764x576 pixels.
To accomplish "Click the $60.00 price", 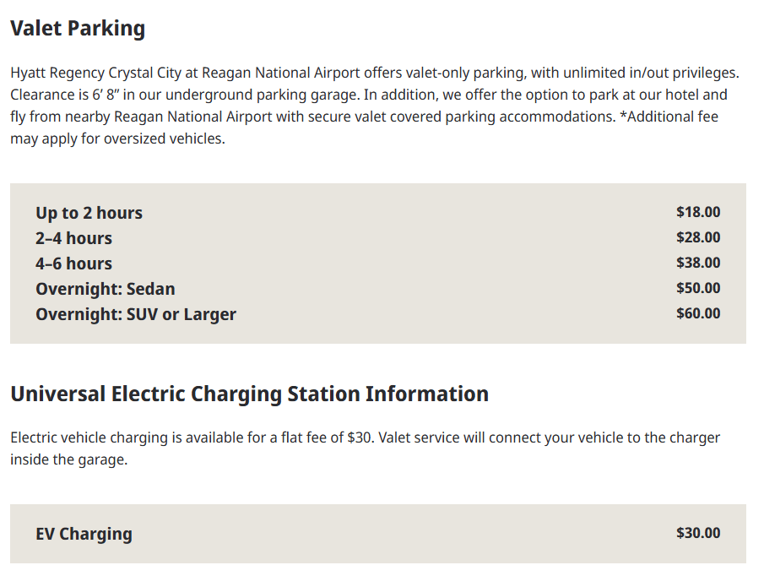I will (698, 313).
